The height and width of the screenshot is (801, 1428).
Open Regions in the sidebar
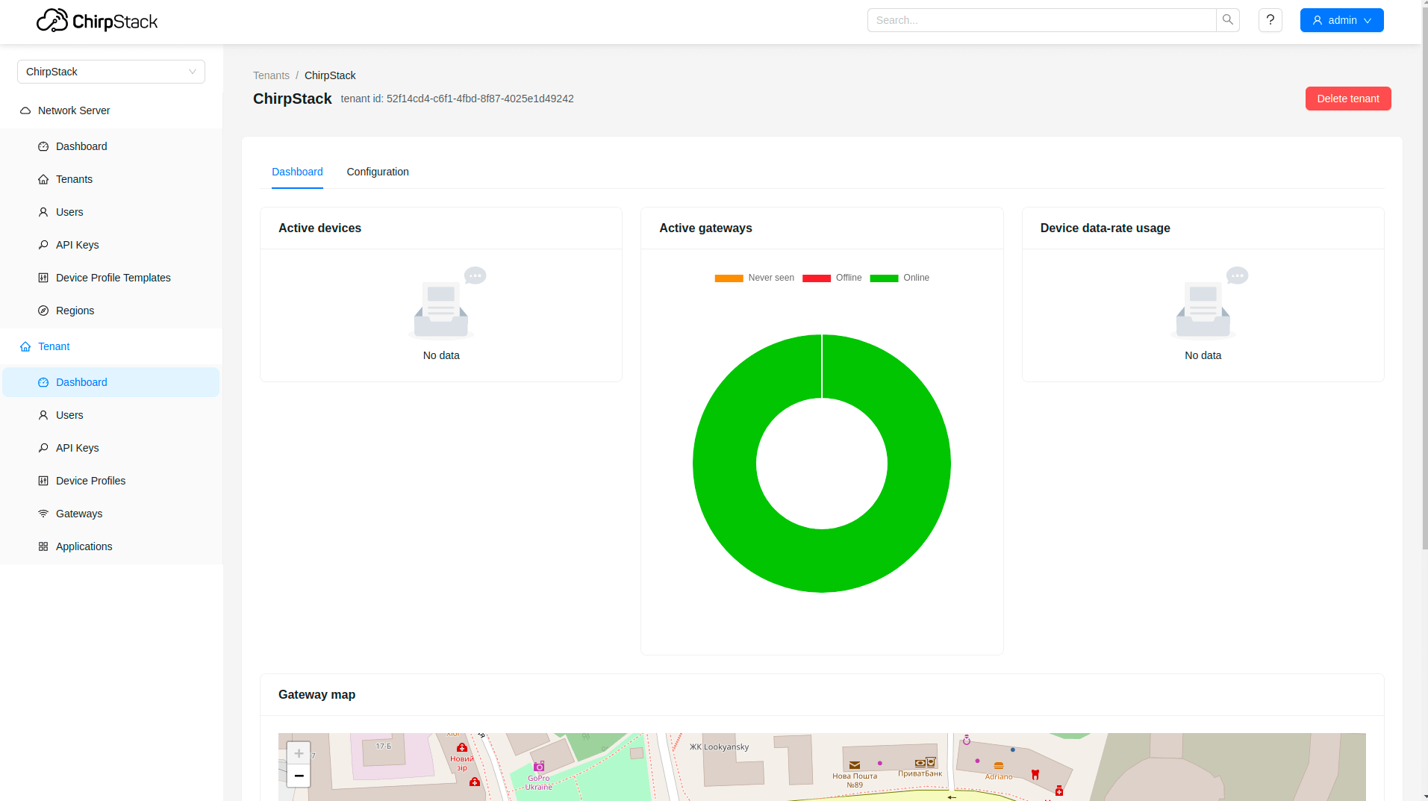point(75,311)
